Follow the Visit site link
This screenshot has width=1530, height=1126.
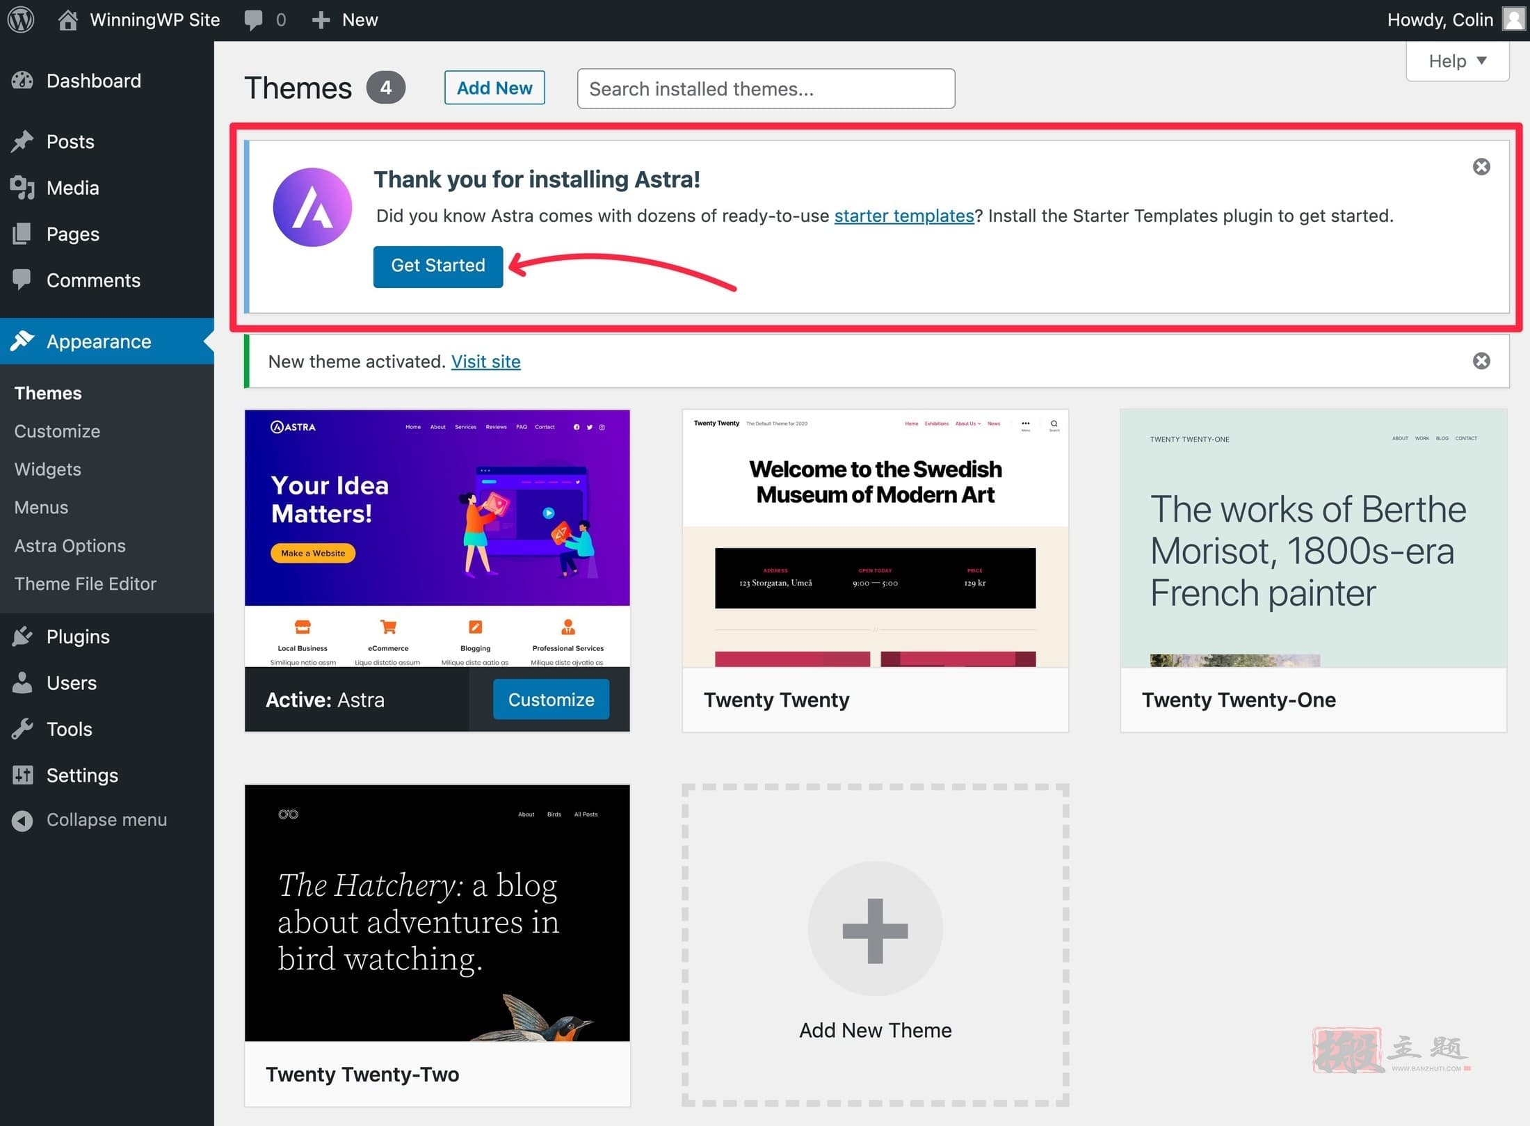485,362
